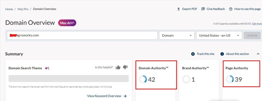Click the sparkle icon beside Domain Search Theme
Screen dimensions: 262x101
coord(47,68)
